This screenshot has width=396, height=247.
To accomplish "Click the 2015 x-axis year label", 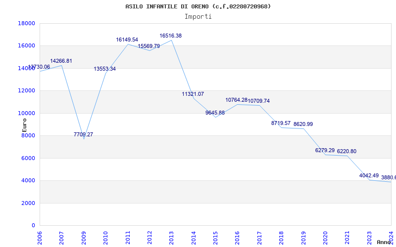I will [215, 238].
